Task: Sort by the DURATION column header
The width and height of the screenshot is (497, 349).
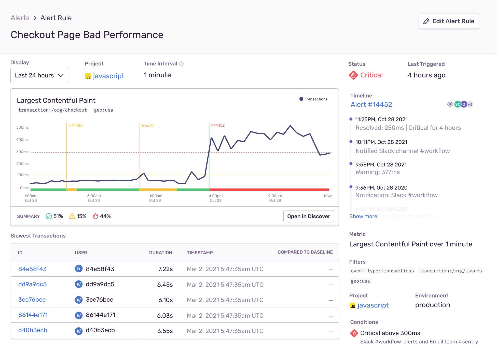Action: pyautogui.click(x=160, y=253)
